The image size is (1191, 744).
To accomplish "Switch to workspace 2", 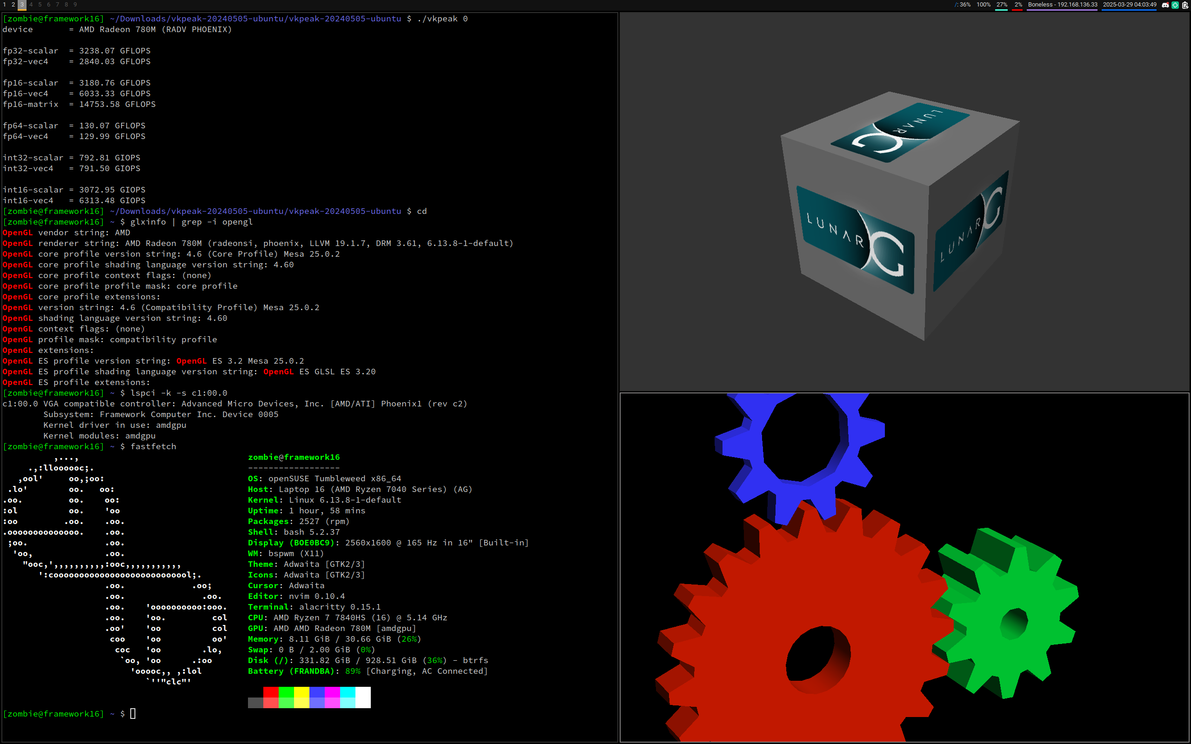I will [13, 5].
